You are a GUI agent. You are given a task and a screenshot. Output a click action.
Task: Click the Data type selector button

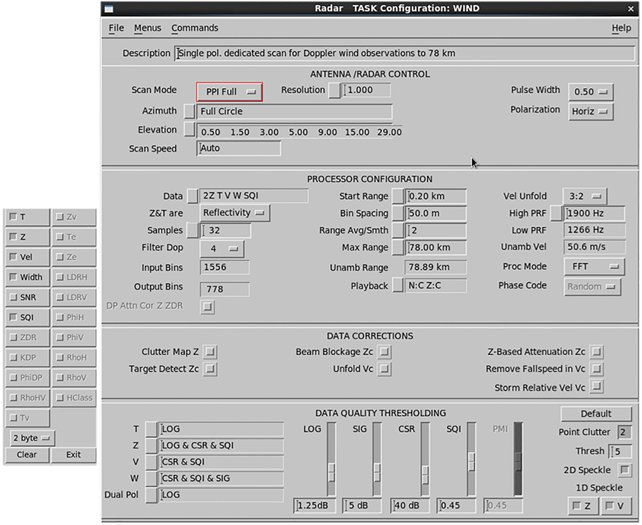pos(193,196)
